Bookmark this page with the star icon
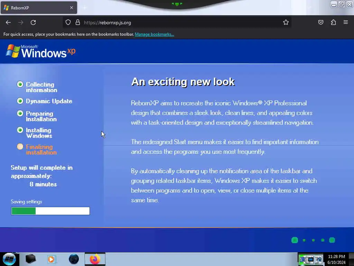Image resolution: width=354 pixels, height=266 pixels. coord(286,22)
